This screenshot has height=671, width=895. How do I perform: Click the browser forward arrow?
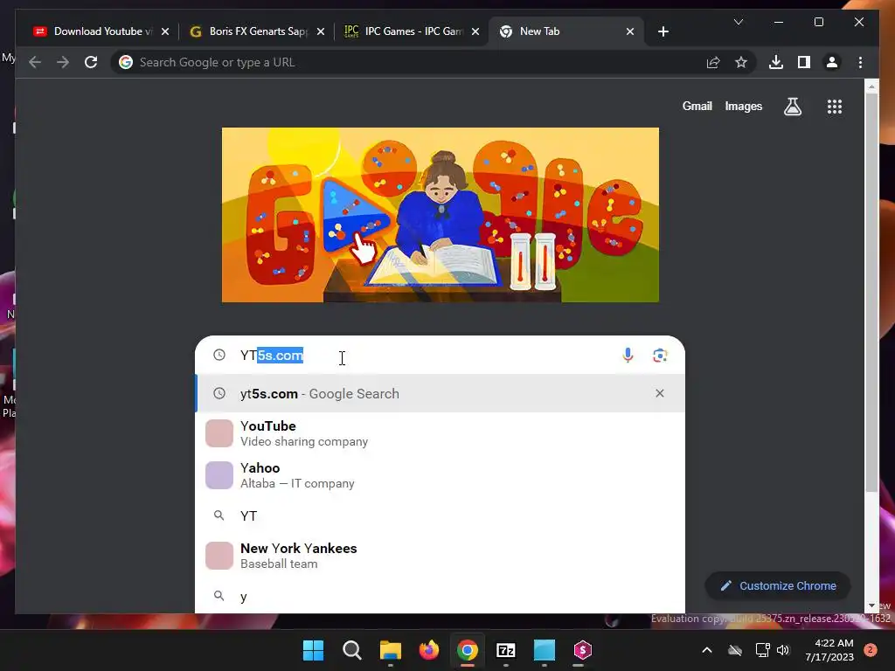click(63, 62)
